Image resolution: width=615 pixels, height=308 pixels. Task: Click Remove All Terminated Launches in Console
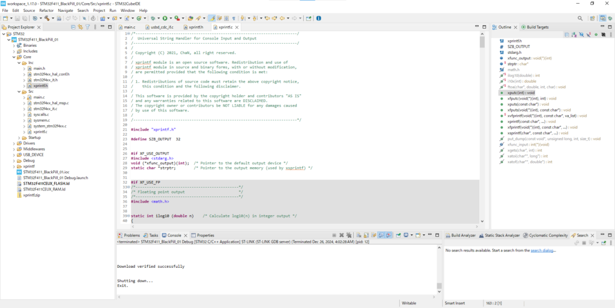(x=349, y=235)
